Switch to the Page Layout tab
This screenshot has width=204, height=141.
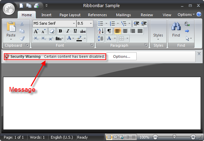click(70, 15)
